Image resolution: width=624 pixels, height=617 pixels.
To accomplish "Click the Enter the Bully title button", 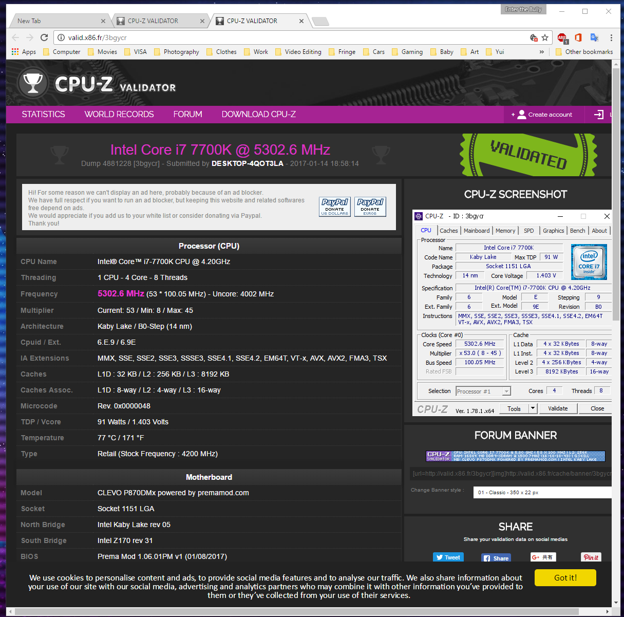I will point(523,9).
